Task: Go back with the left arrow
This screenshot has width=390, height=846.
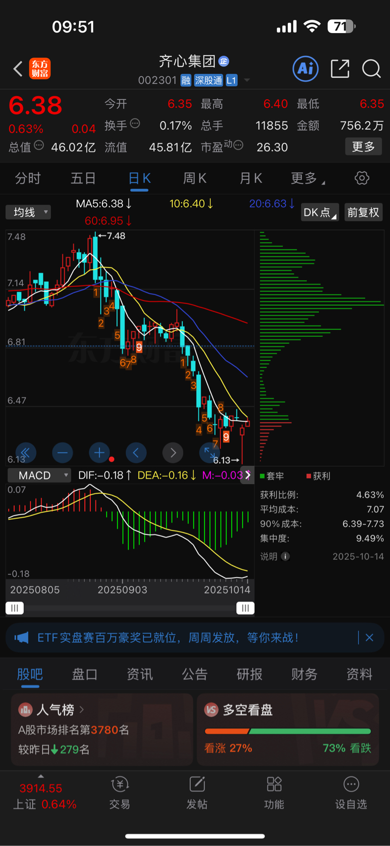Action: (18, 69)
